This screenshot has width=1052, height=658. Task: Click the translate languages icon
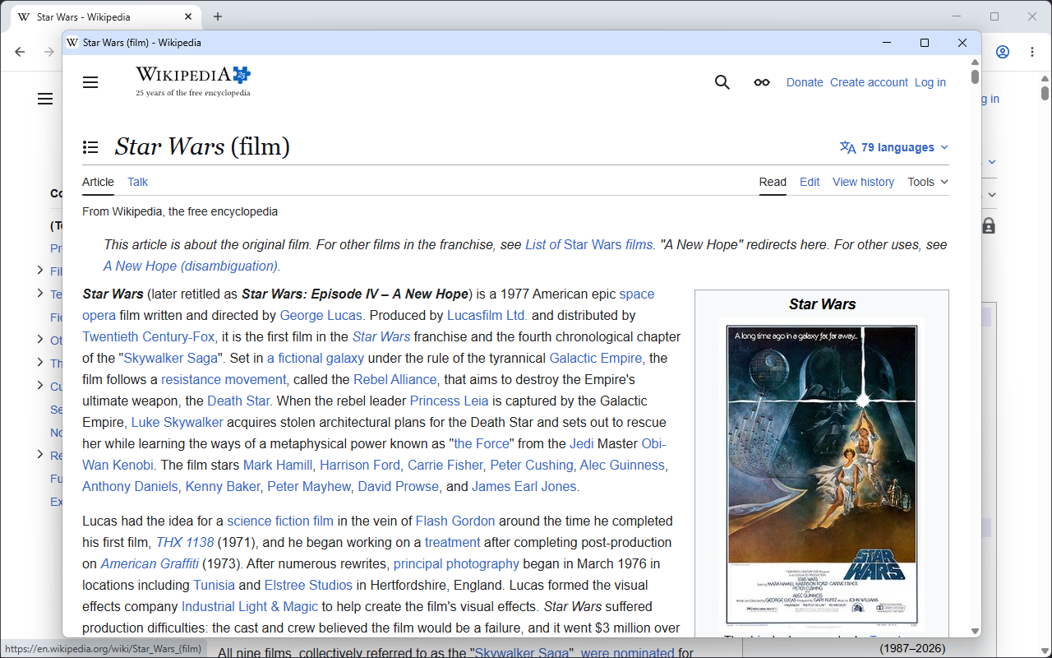847,147
